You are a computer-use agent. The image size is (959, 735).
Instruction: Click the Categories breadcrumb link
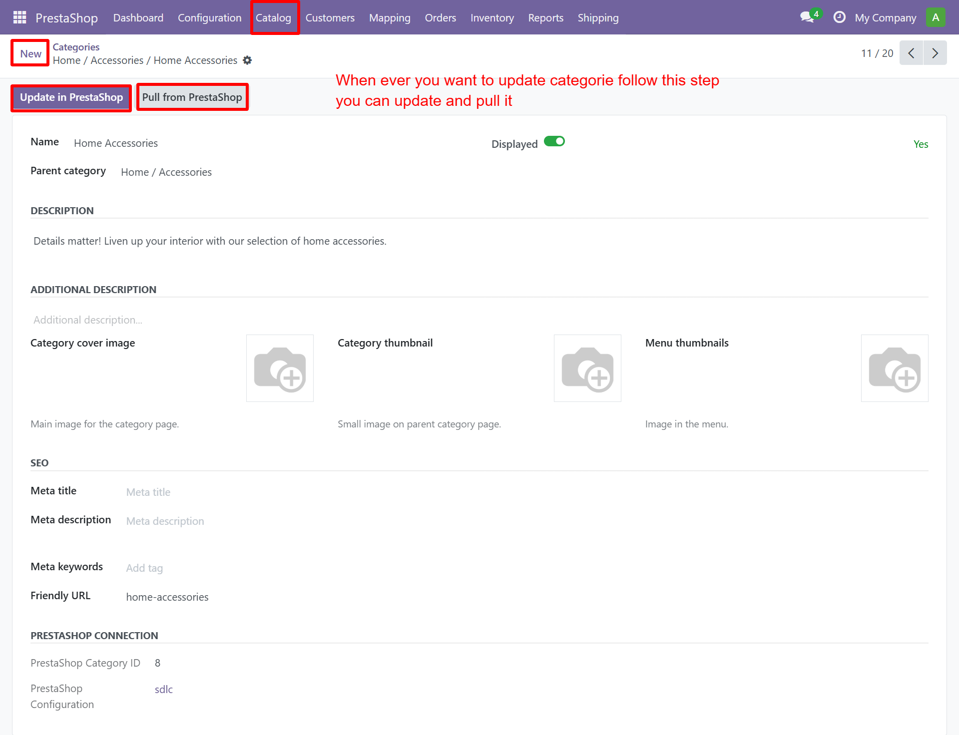pyautogui.click(x=76, y=47)
